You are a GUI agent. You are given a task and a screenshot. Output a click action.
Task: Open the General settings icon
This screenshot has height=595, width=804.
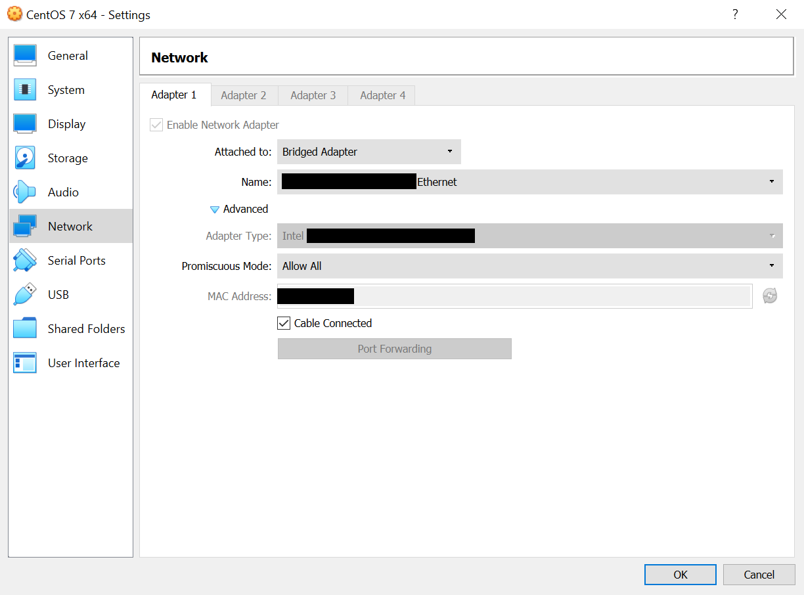pyautogui.click(x=25, y=56)
